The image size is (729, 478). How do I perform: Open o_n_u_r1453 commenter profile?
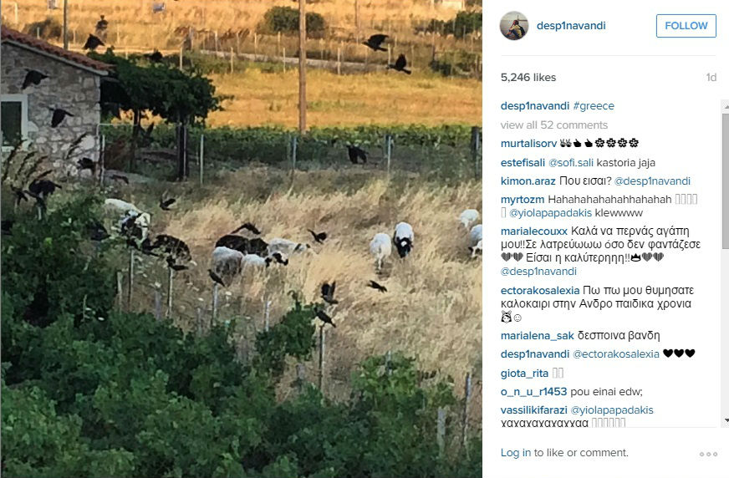[533, 392]
